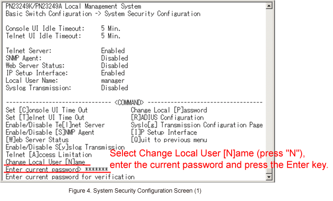Choose Enable/Disable [S]NMP Agent option
This screenshot has height=201, width=333.
tap(50, 132)
